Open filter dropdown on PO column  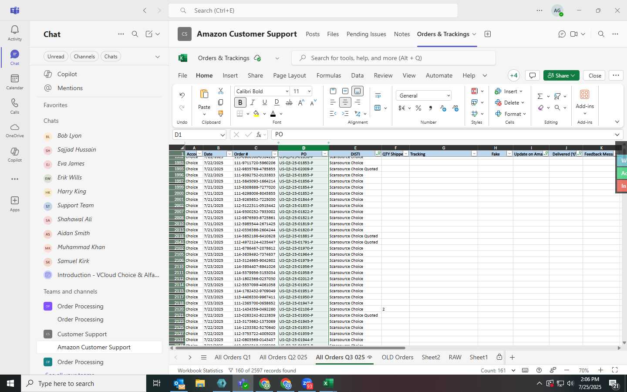point(324,154)
